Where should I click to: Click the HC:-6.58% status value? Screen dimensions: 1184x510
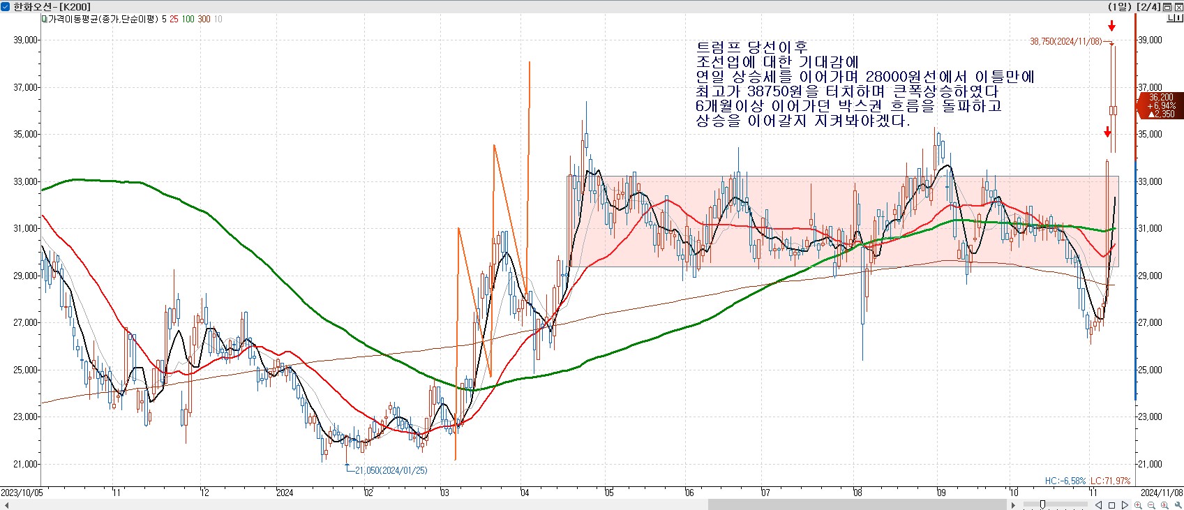pos(1065,481)
